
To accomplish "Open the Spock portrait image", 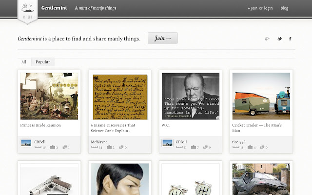I will pyautogui.click(x=120, y=179).
